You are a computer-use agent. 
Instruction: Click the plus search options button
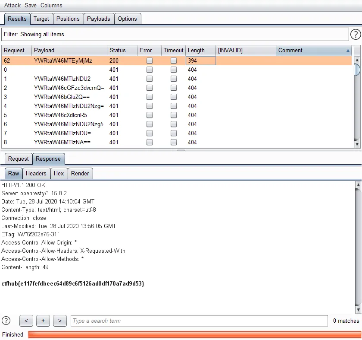pos(43,321)
